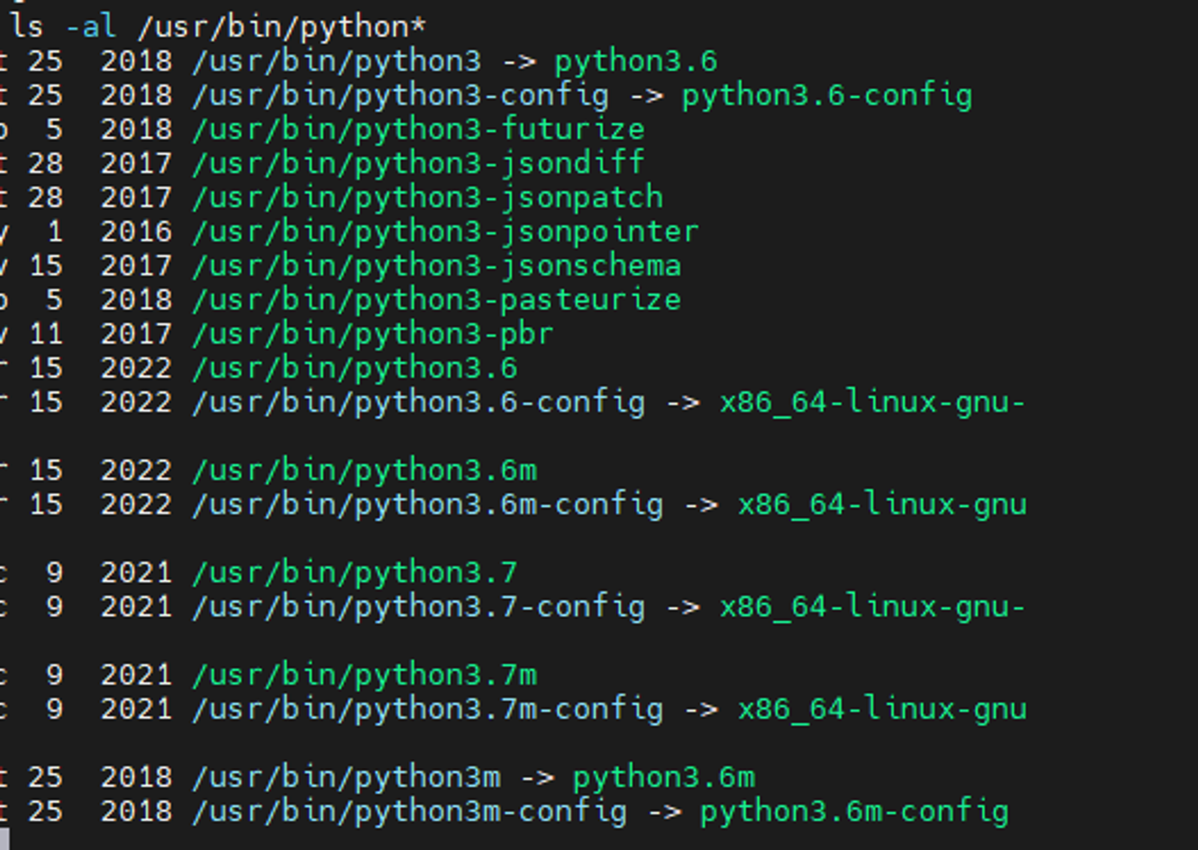
Task: Click /usr/bin/python3-config entry
Action: (x=400, y=96)
